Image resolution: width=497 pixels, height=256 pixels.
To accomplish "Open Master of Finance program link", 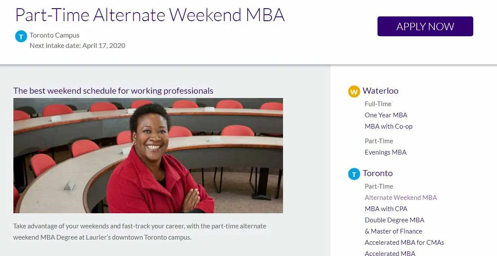I will [x=393, y=231].
